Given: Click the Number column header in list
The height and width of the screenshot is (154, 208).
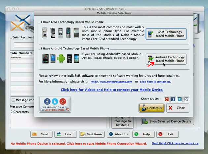Looking at the screenshot, I should [x=22, y=58].
